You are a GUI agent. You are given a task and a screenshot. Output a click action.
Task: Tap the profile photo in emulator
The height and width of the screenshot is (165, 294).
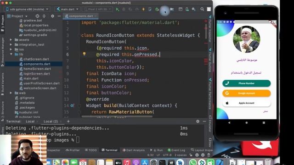click(x=246, y=39)
